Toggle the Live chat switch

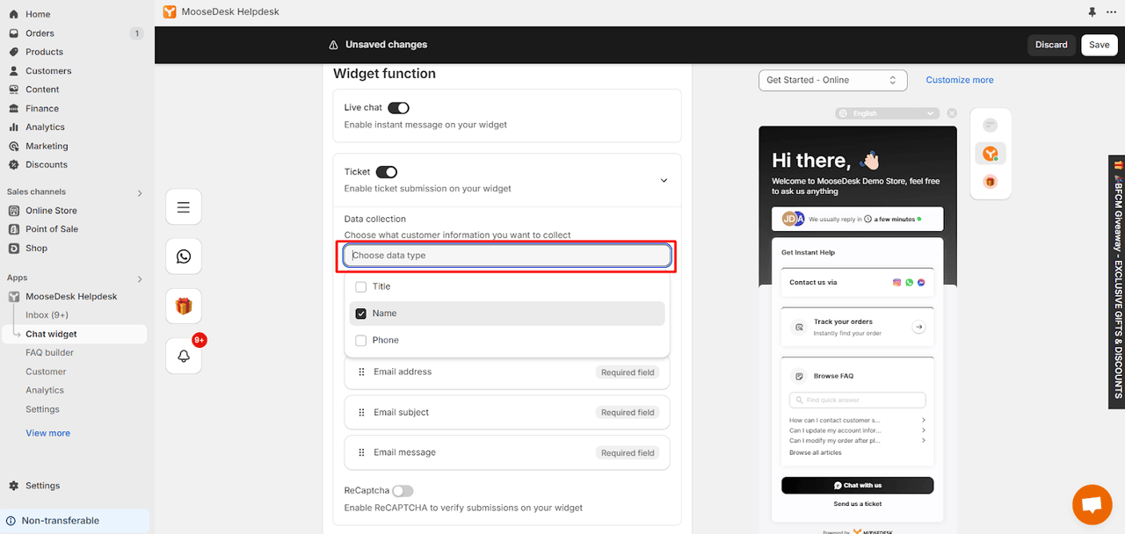(x=398, y=108)
